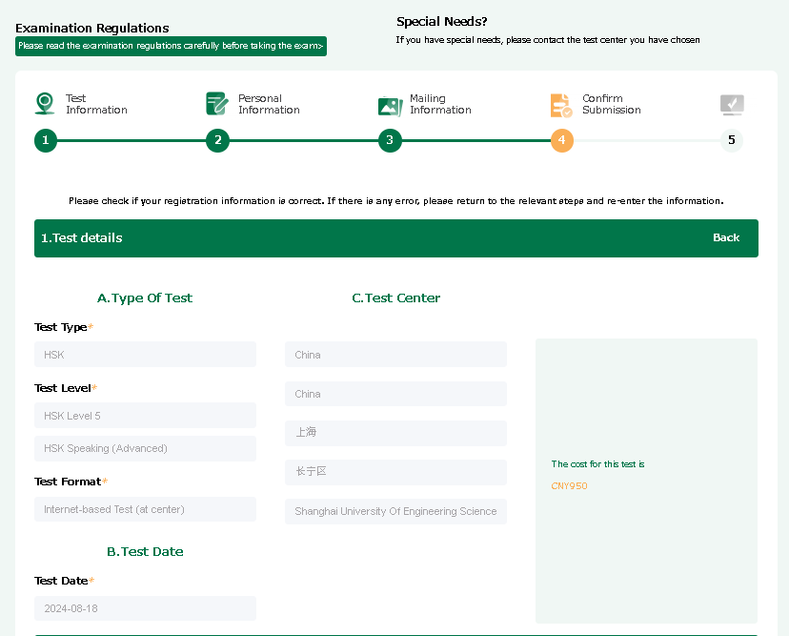Select the orange step 4 circle
The height and width of the screenshot is (636, 789).
click(562, 140)
